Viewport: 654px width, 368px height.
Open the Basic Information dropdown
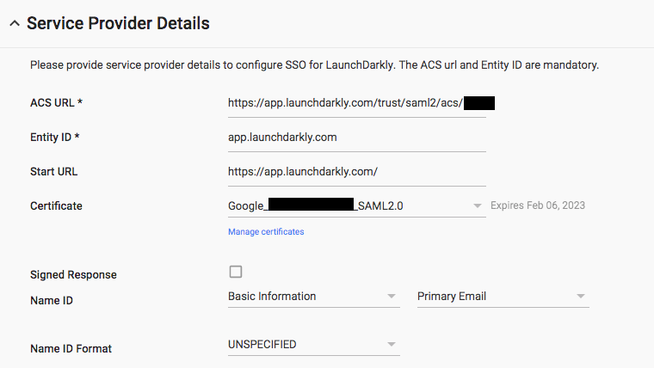point(305,297)
